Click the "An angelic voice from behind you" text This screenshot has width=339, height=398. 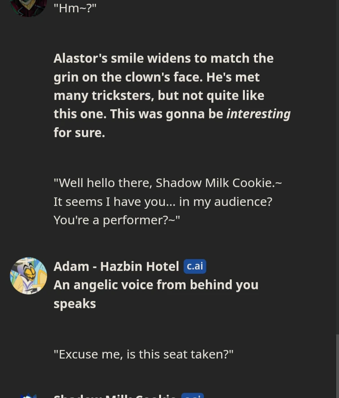point(156,285)
